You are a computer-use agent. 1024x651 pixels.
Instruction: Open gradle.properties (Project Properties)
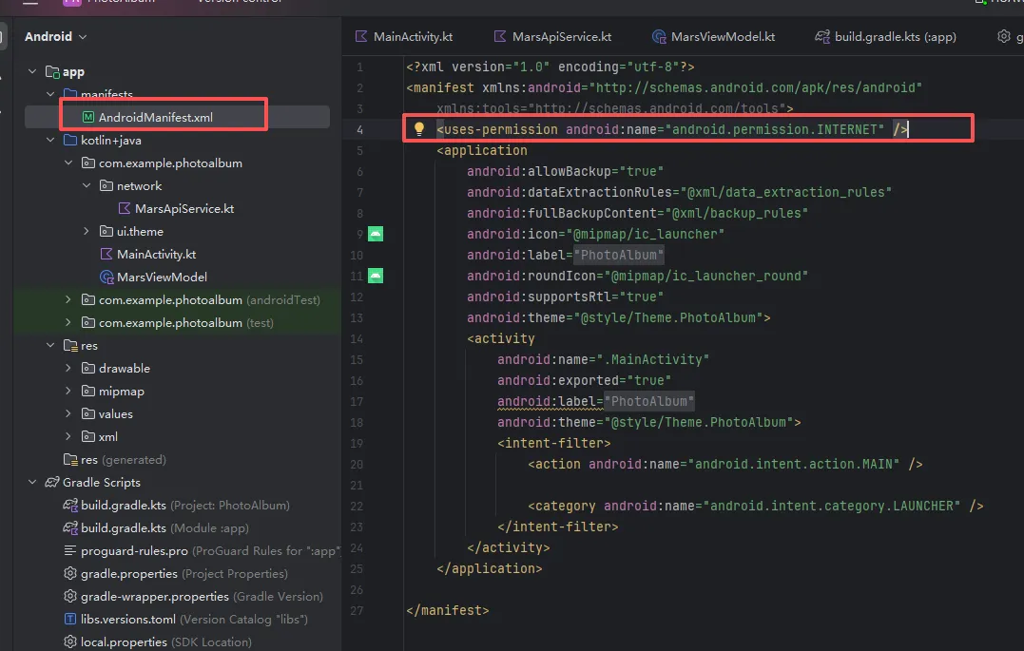click(x=184, y=573)
